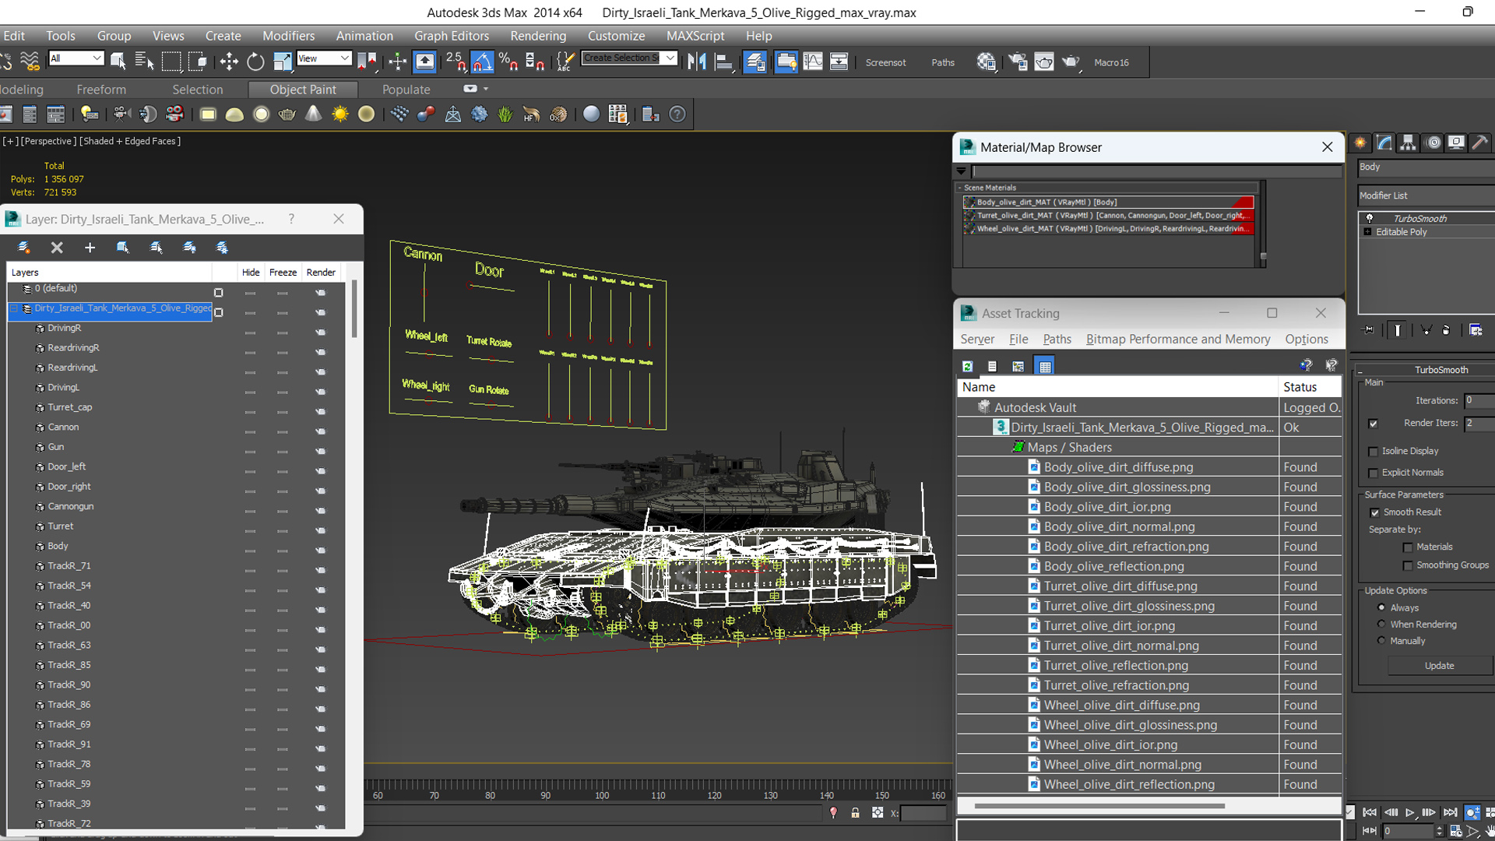The width and height of the screenshot is (1495, 841).
Task: Click the Screensot toolbar button
Action: [x=885, y=62]
